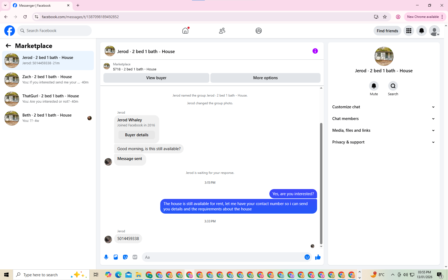
Task: Choose a GIF icon
Action: click(x=135, y=257)
